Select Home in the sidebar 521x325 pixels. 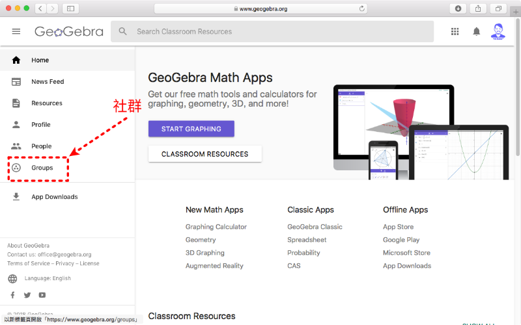click(68, 60)
